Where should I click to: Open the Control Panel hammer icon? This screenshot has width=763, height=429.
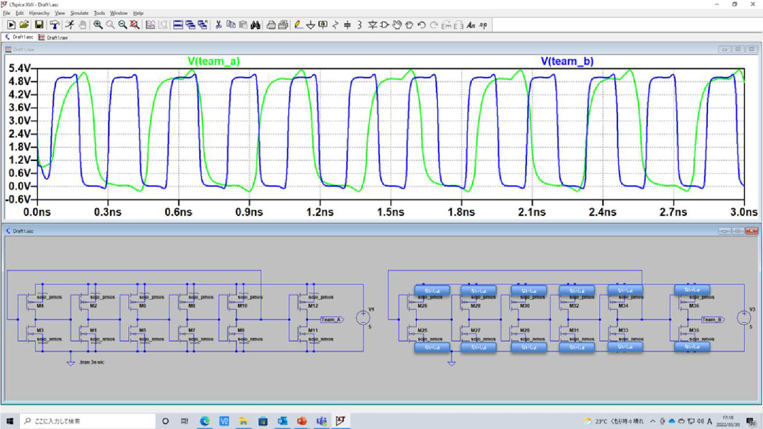(54, 25)
